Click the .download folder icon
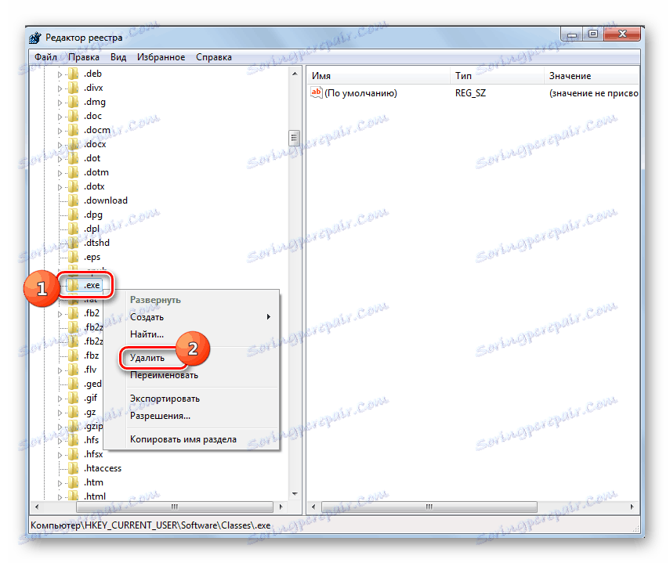Viewport: 670px width, 563px height. click(74, 200)
